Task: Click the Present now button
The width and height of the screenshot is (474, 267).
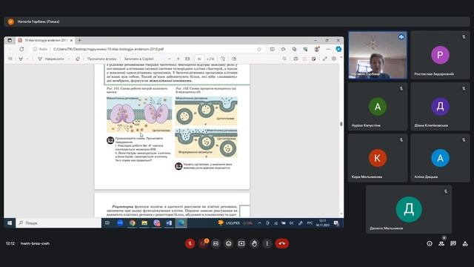Action: (x=241, y=243)
